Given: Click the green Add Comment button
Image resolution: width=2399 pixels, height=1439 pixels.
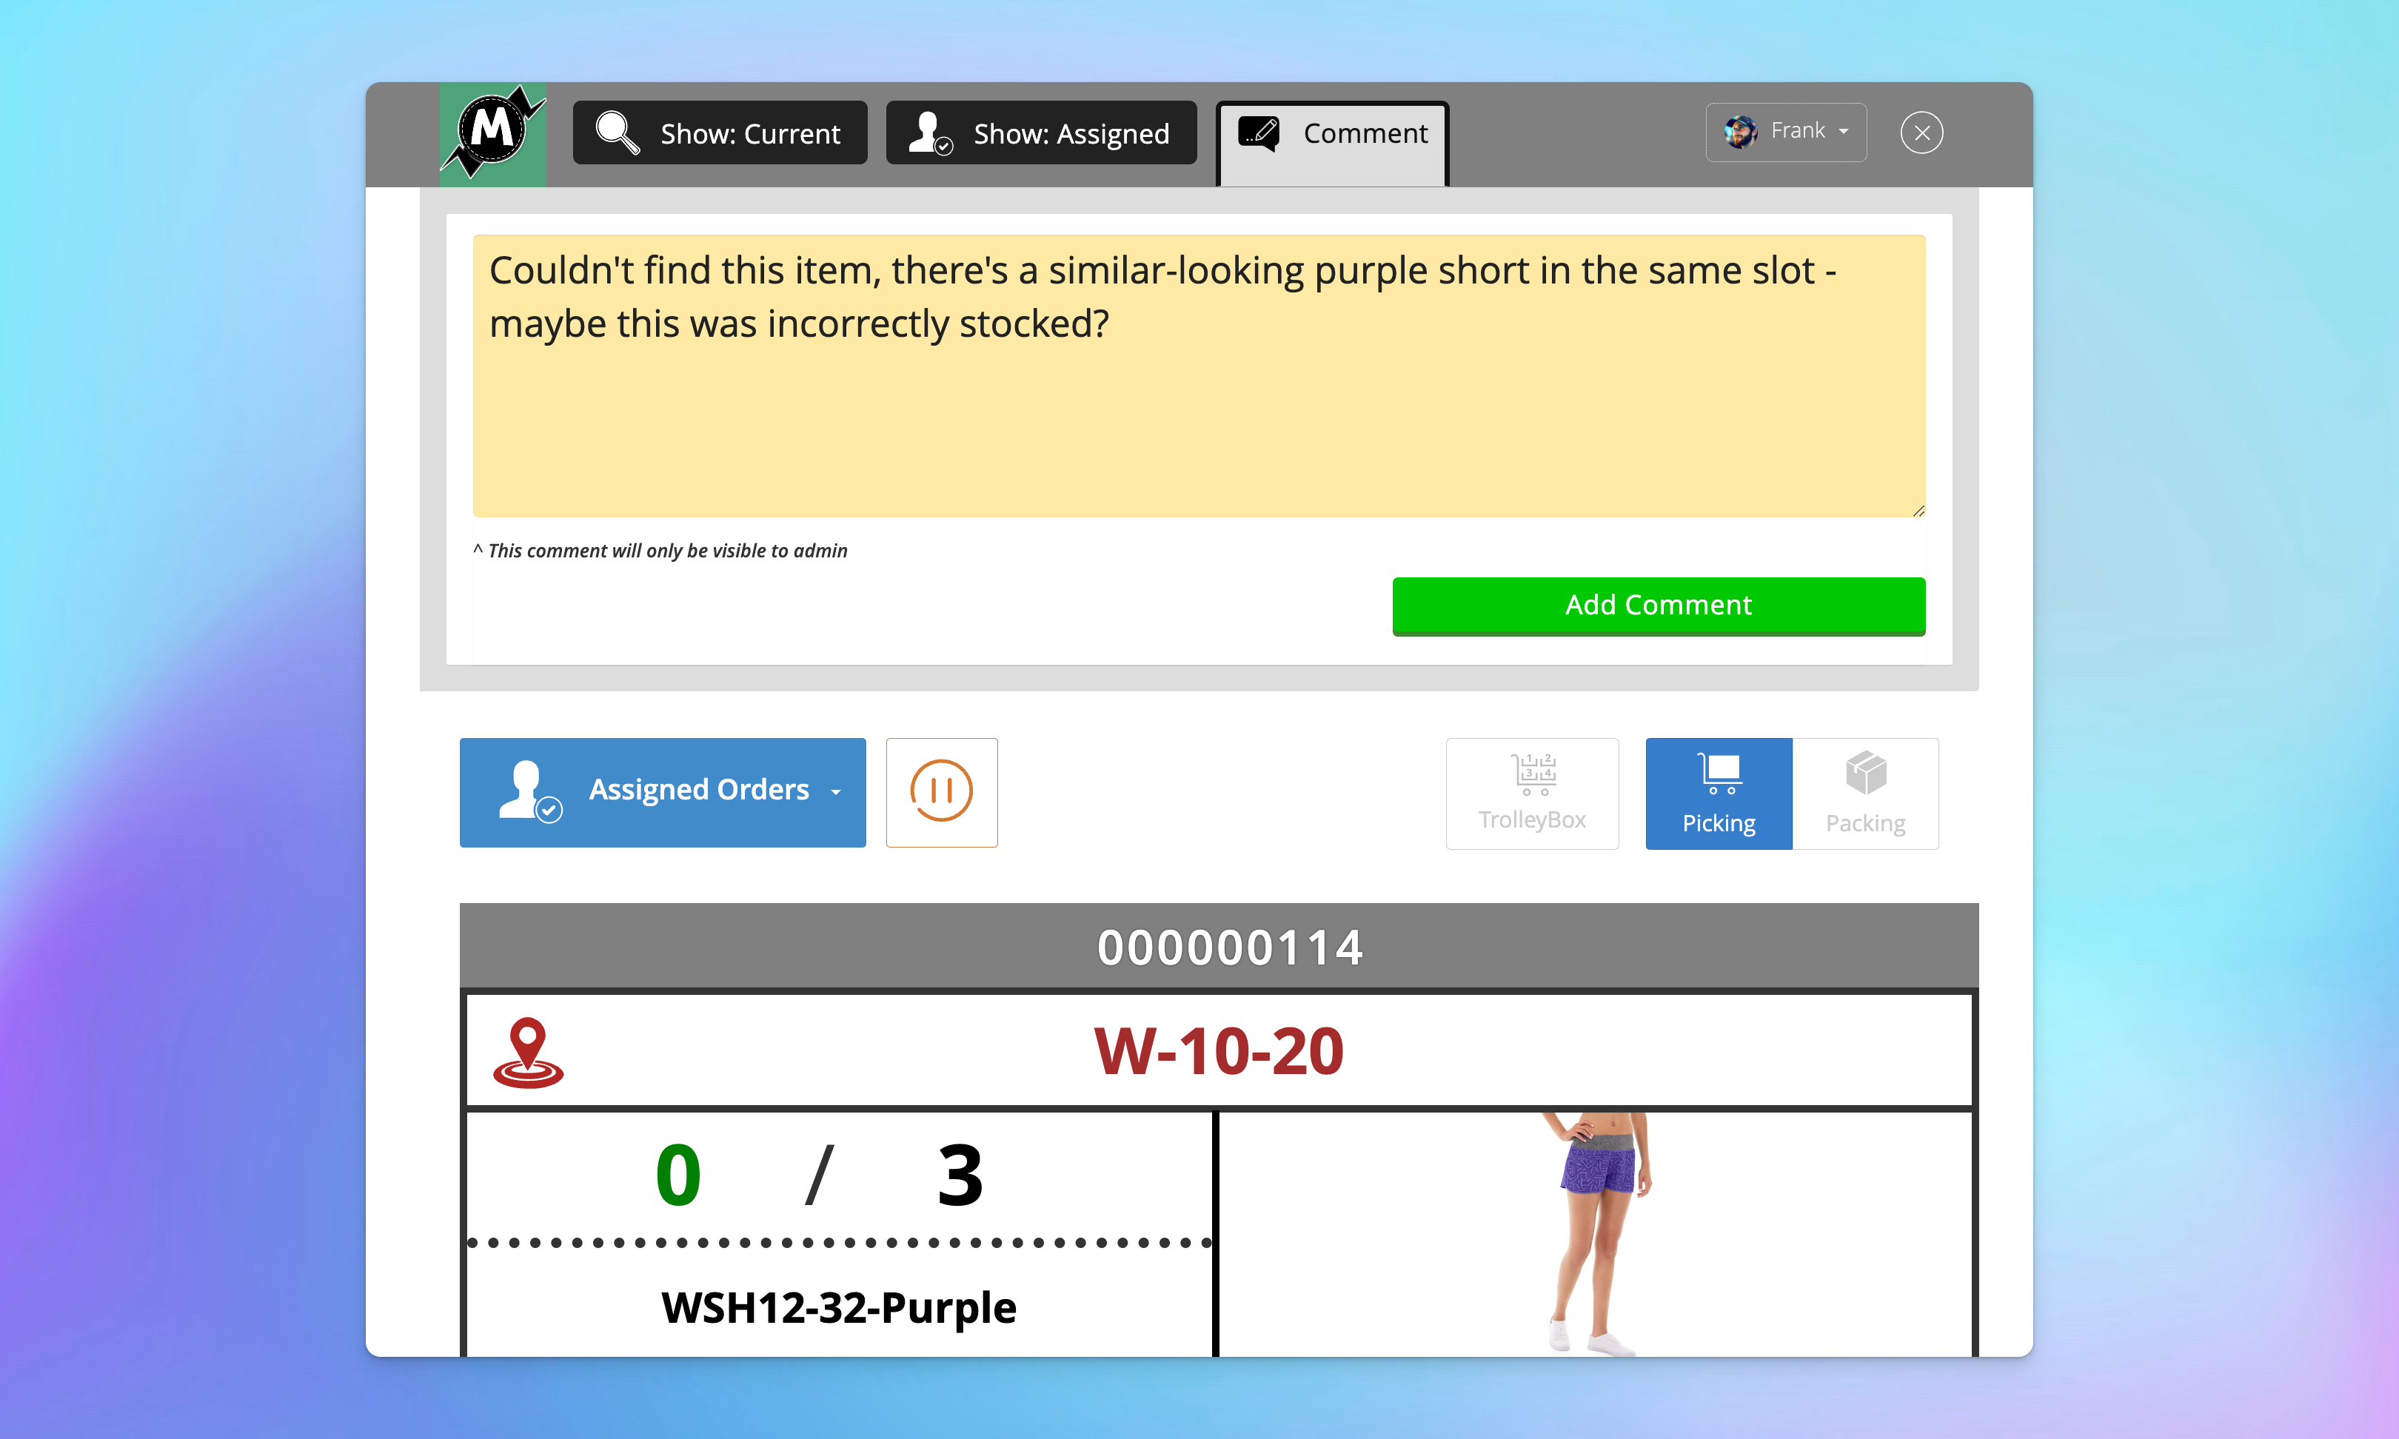Looking at the screenshot, I should [1658, 606].
